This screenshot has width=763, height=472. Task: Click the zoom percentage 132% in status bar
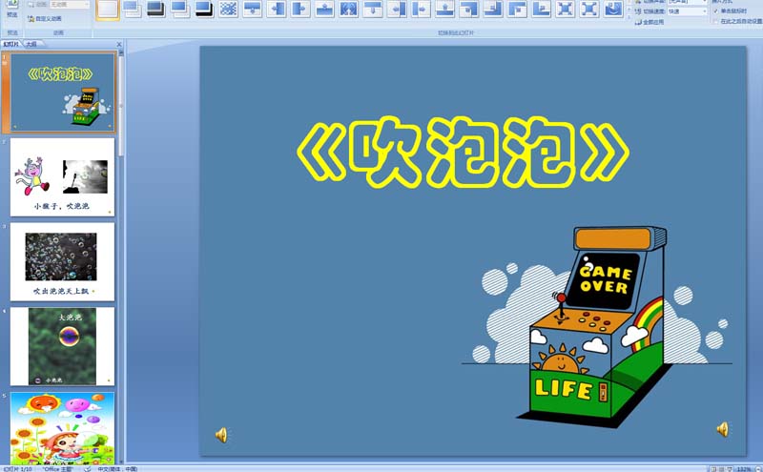tap(744, 469)
